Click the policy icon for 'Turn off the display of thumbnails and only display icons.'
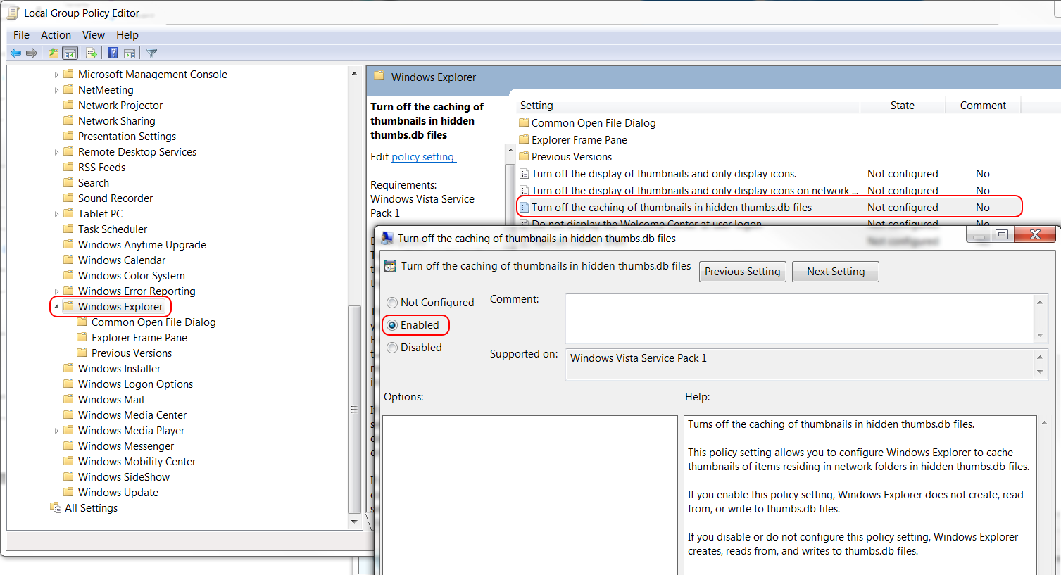 coord(524,173)
